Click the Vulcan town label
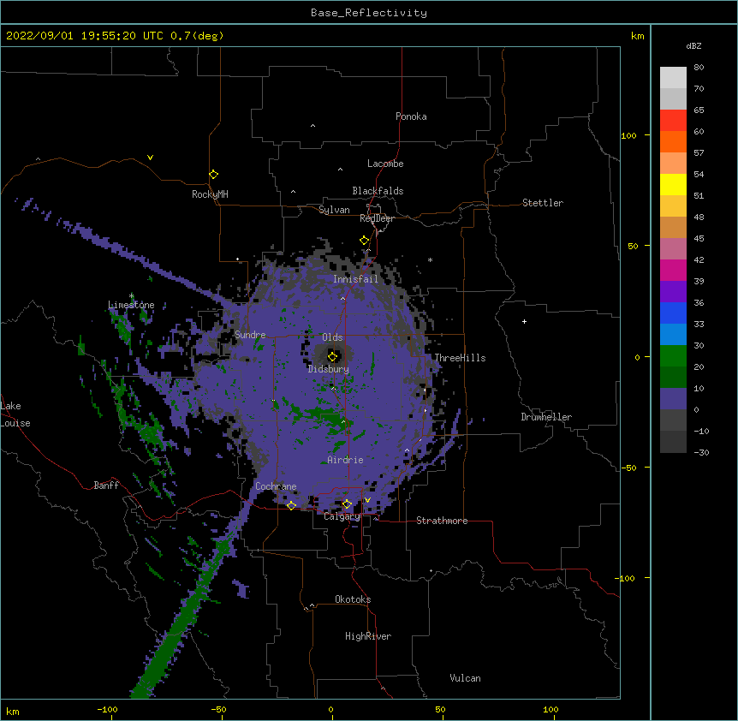The height and width of the screenshot is (721, 738). point(465,678)
